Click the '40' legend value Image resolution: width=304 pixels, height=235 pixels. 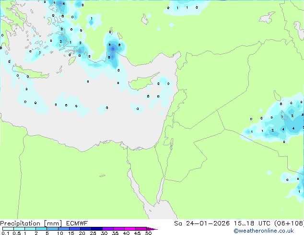[x=126, y=233]
